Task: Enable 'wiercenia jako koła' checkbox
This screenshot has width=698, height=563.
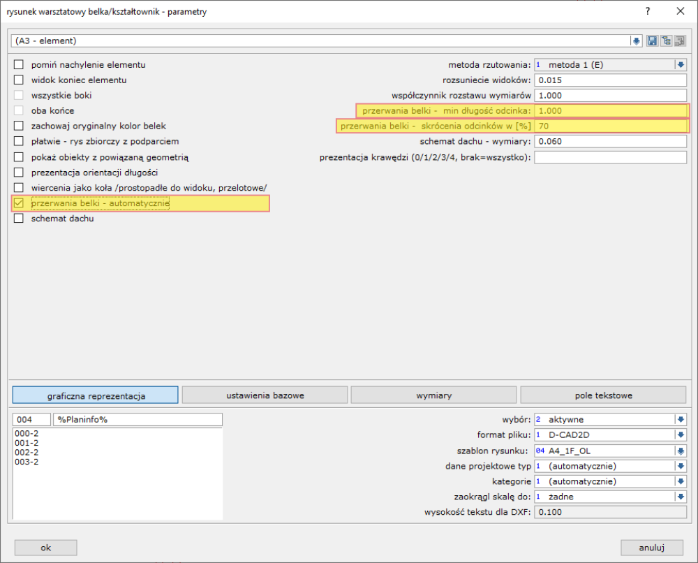Action: [19, 188]
